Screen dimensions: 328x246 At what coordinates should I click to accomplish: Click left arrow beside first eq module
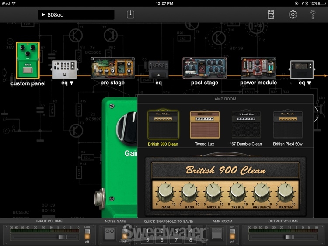tap(51, 69)
